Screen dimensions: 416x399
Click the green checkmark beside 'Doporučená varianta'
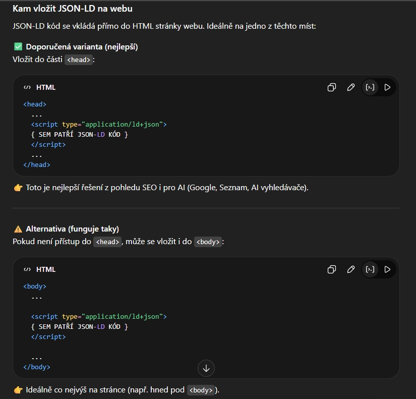click(x=18, y=47)
